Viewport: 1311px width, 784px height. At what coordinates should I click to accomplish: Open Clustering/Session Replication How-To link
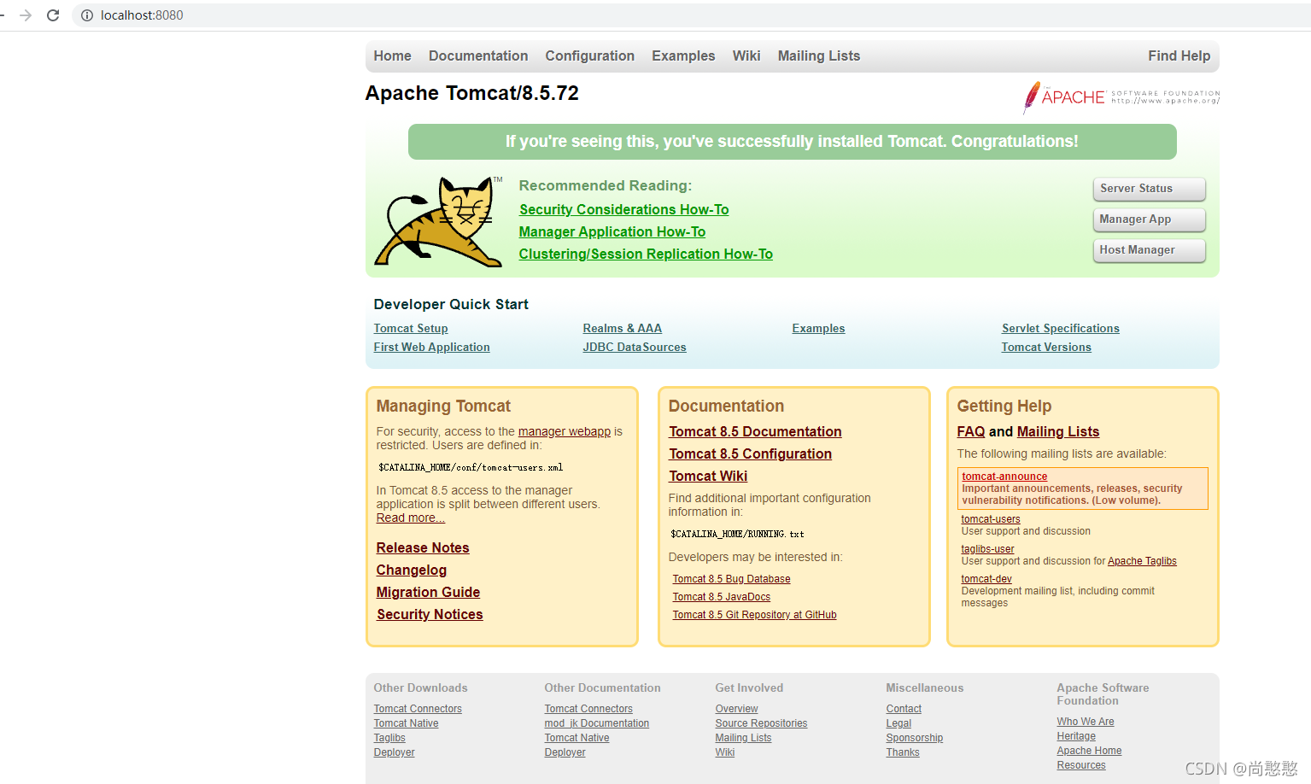pyautogui.click(x=646, y=254)
